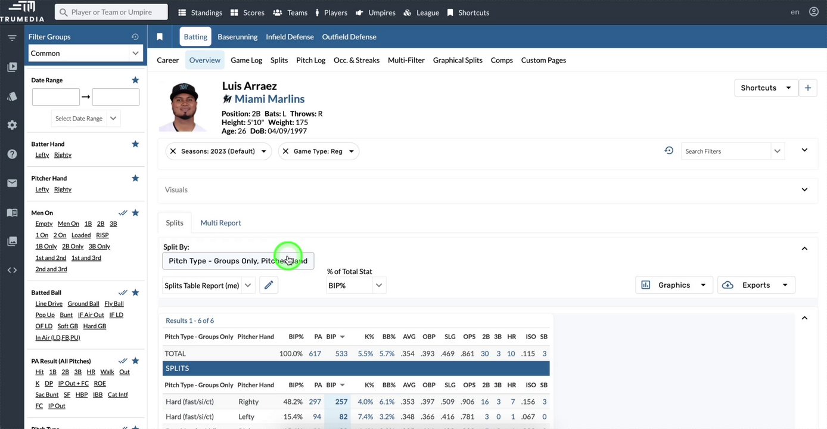
Task: Open the Common filter group dropdown
Action: click(x=86, y=54)
